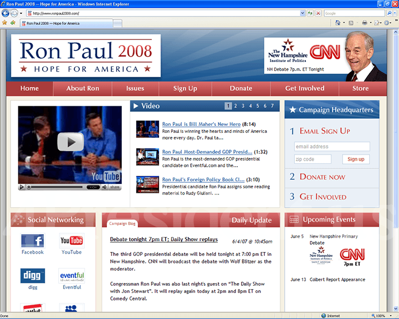Open the recent pages dropdown beside Forward
This screenshot has width=399, height=319.
21,13
